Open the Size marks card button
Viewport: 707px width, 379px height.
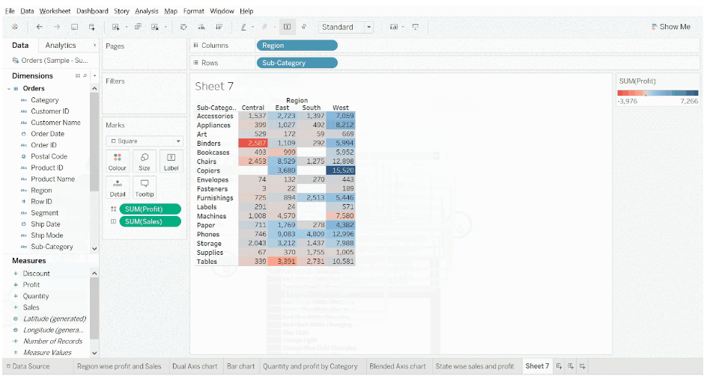[x=144, y=161]
